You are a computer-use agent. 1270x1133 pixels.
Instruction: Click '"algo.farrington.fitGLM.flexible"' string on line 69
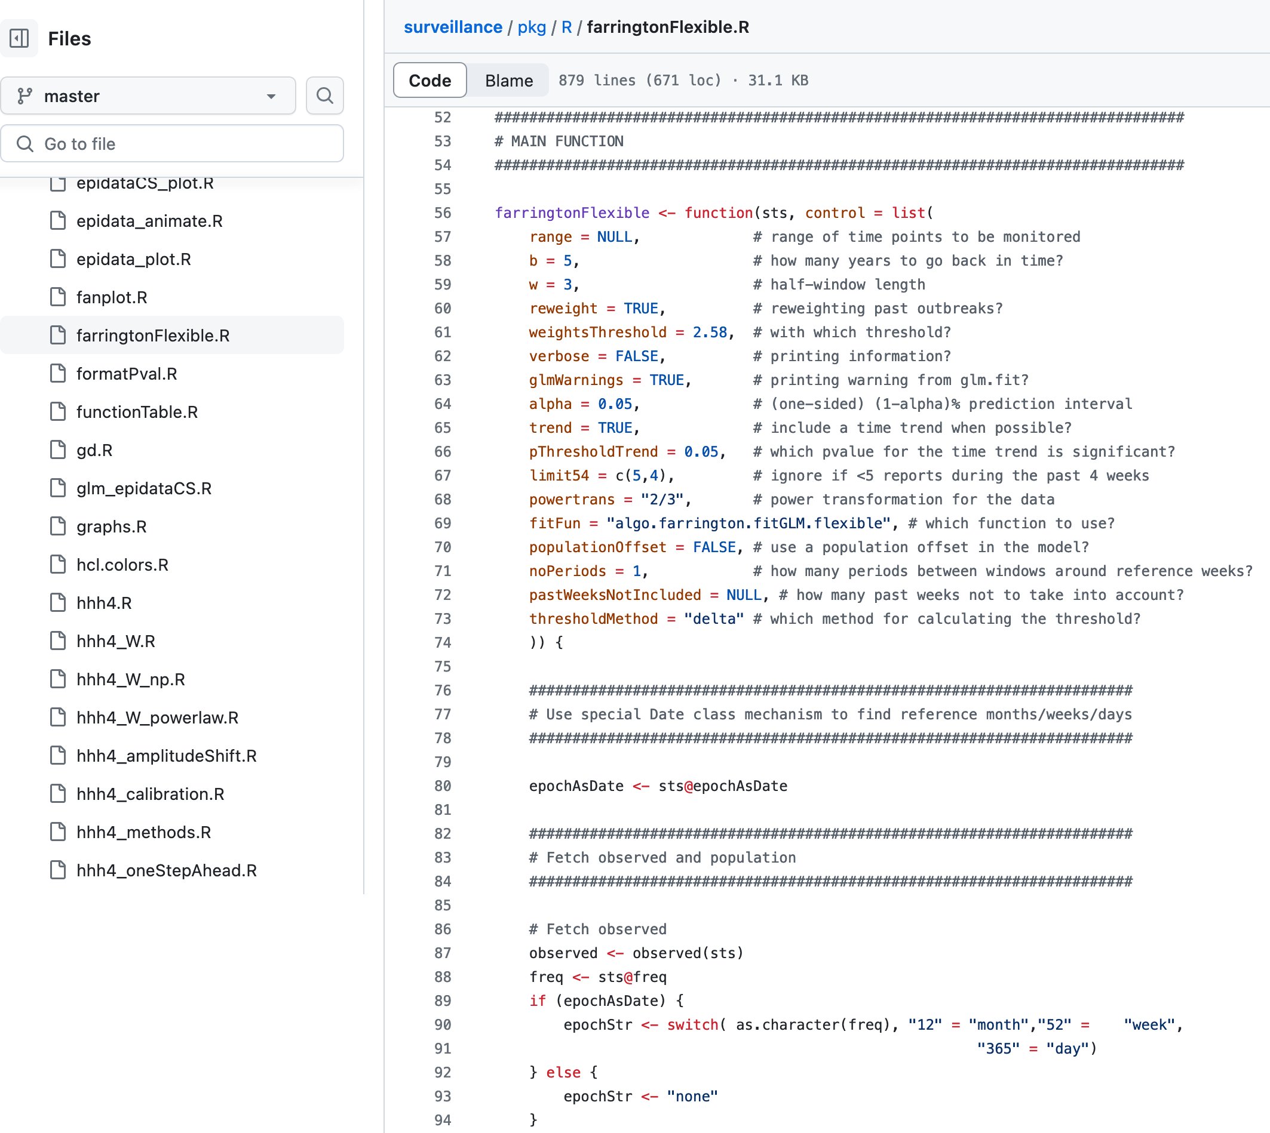(748, 524)
